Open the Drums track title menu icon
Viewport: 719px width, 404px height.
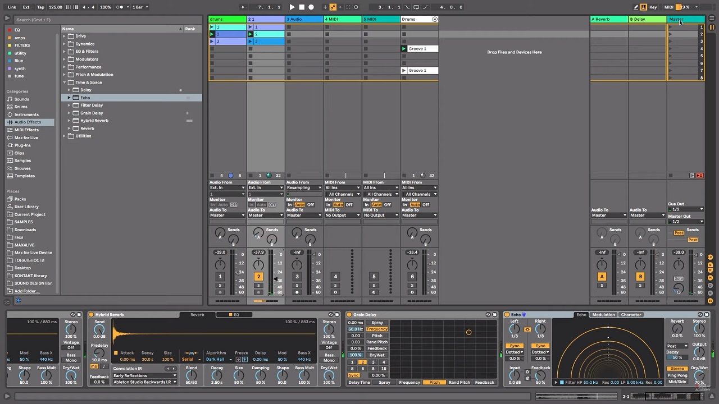pos(434,19)
